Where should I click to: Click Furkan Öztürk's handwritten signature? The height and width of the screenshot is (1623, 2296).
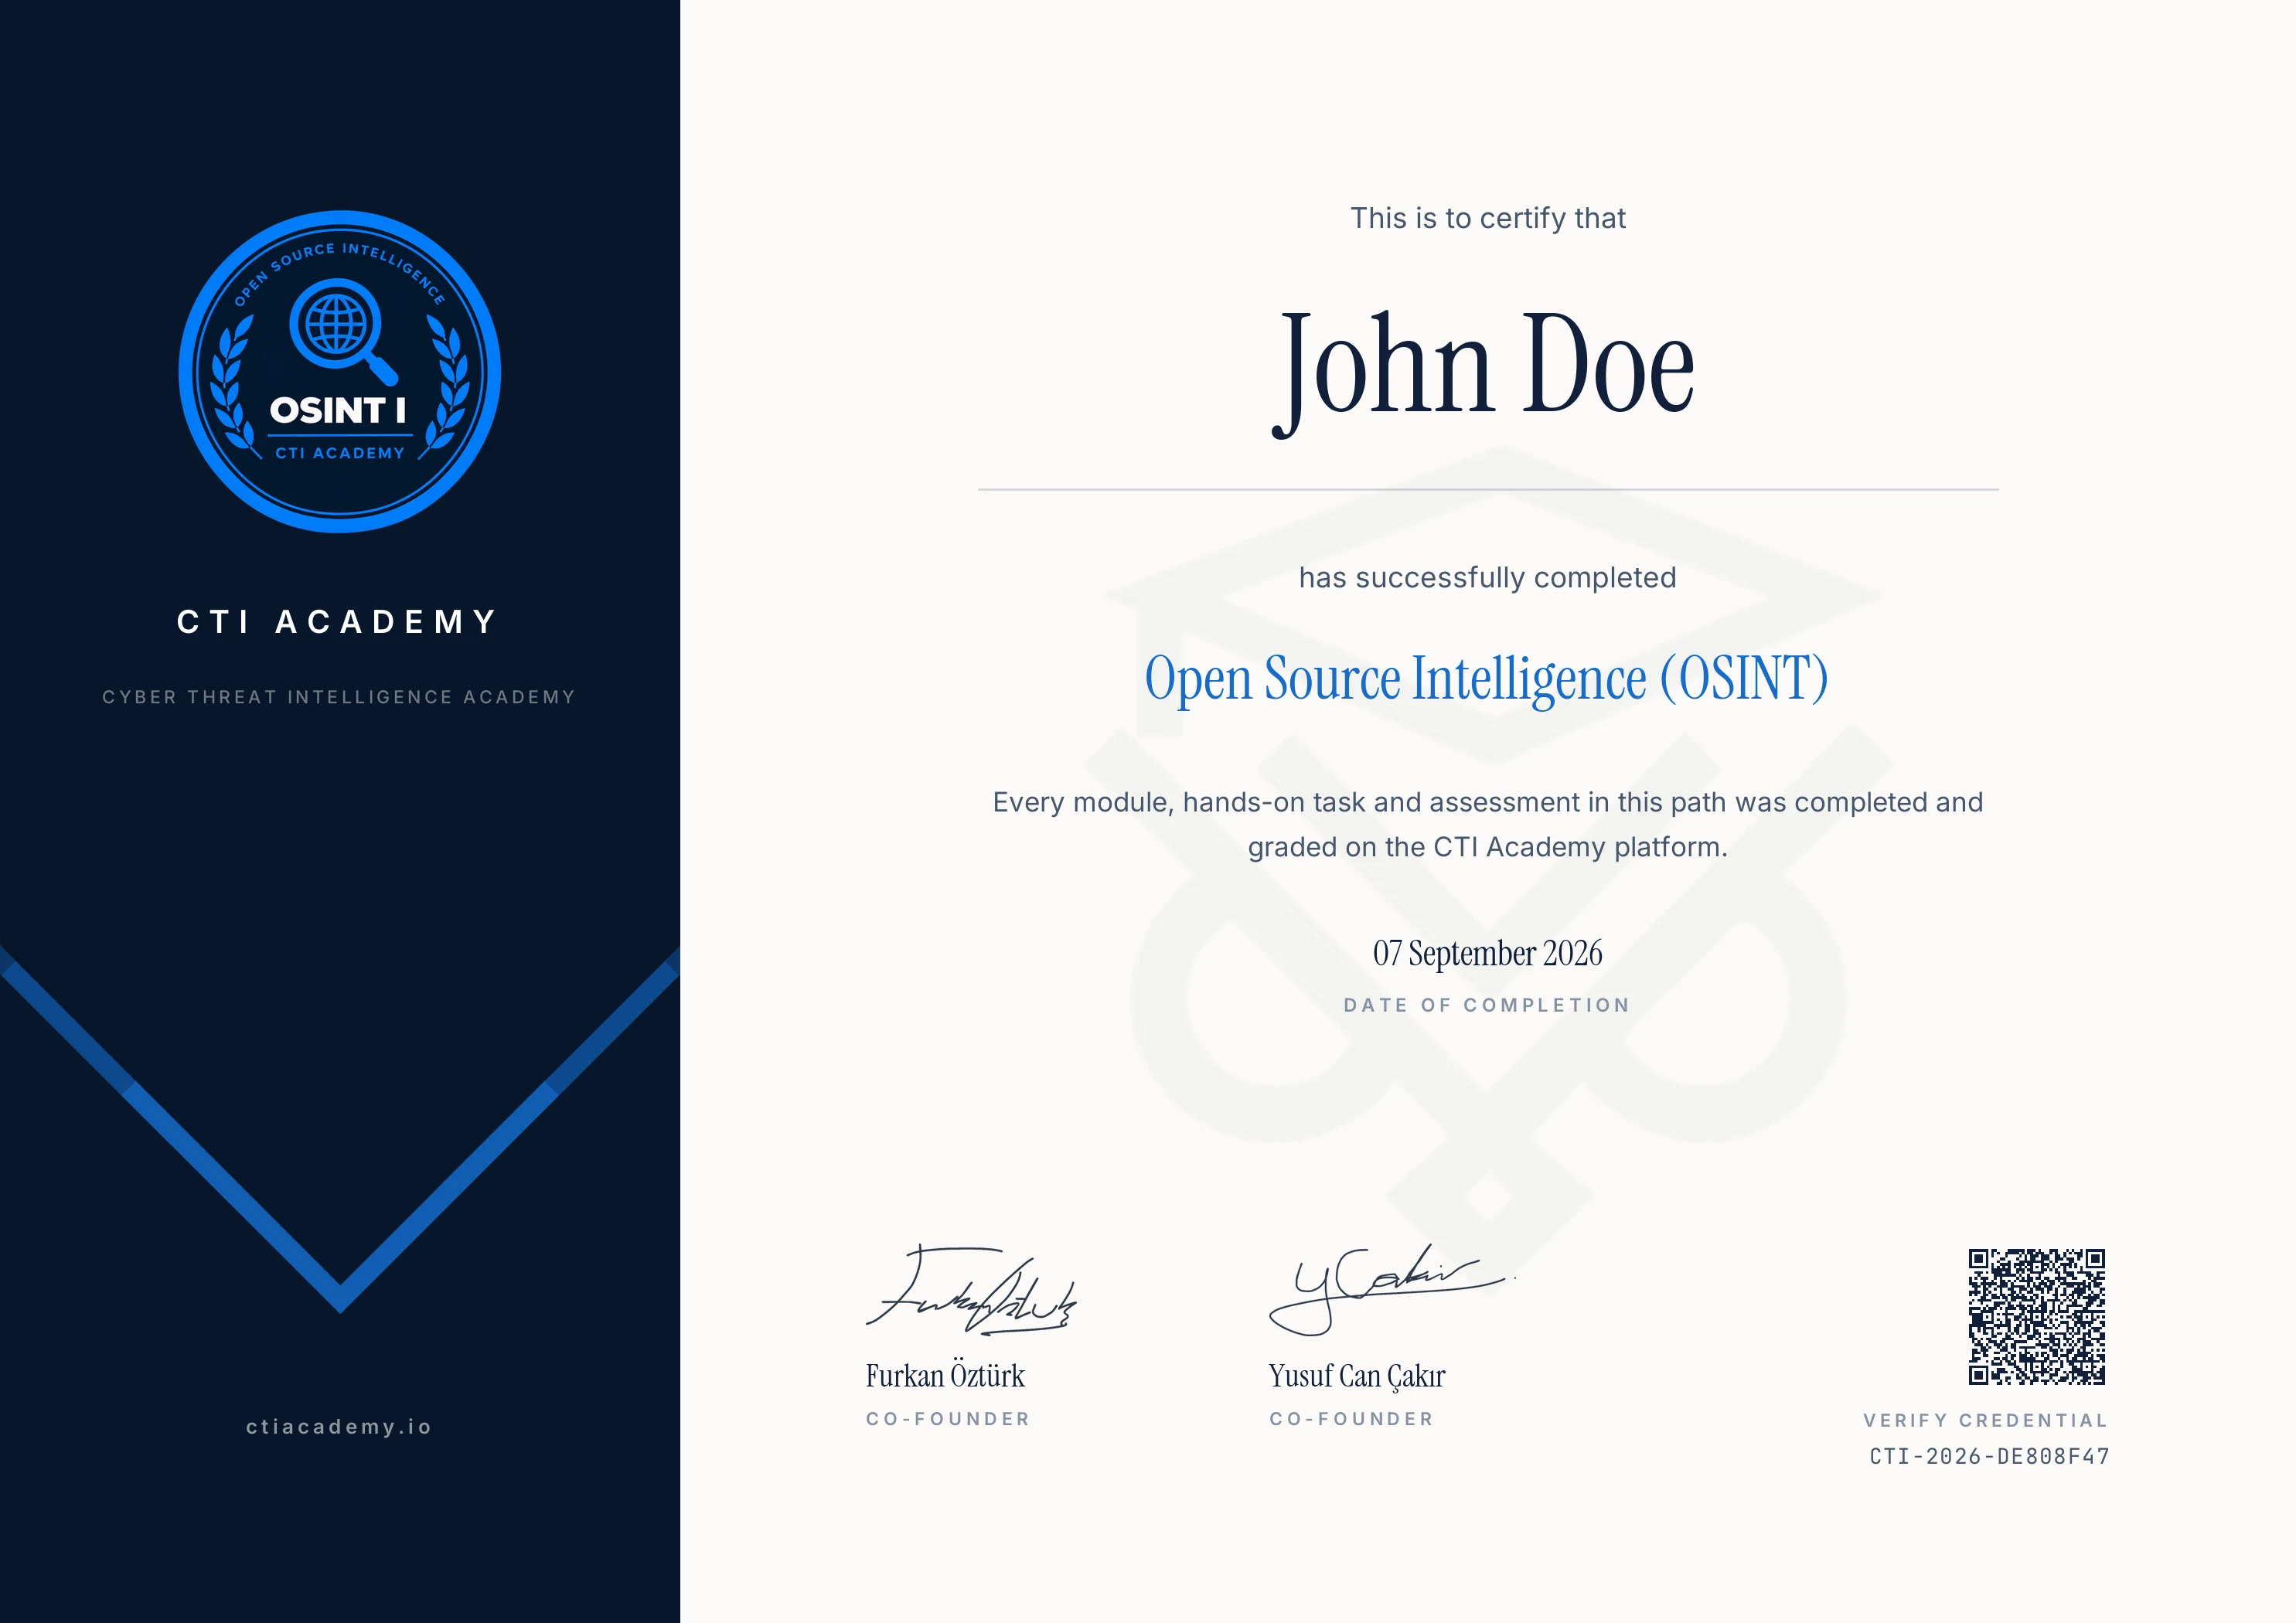coord(972,1290)
